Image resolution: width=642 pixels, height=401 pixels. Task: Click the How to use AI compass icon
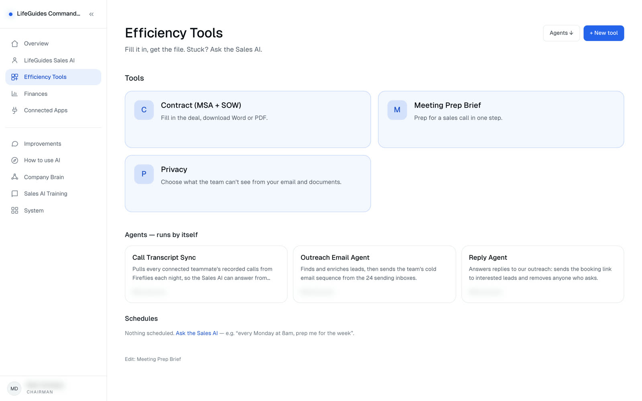point(15,160)
